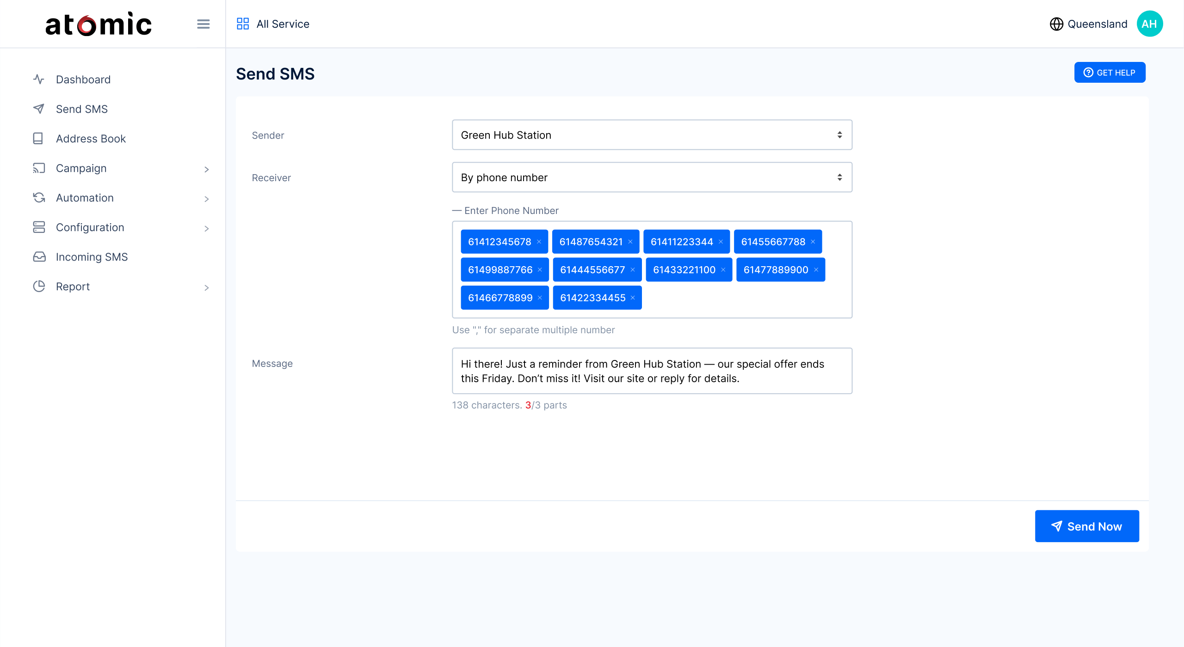The image size is (1184, 647).
Task: Open the AH user avatar
Action: coord(1149,24)
